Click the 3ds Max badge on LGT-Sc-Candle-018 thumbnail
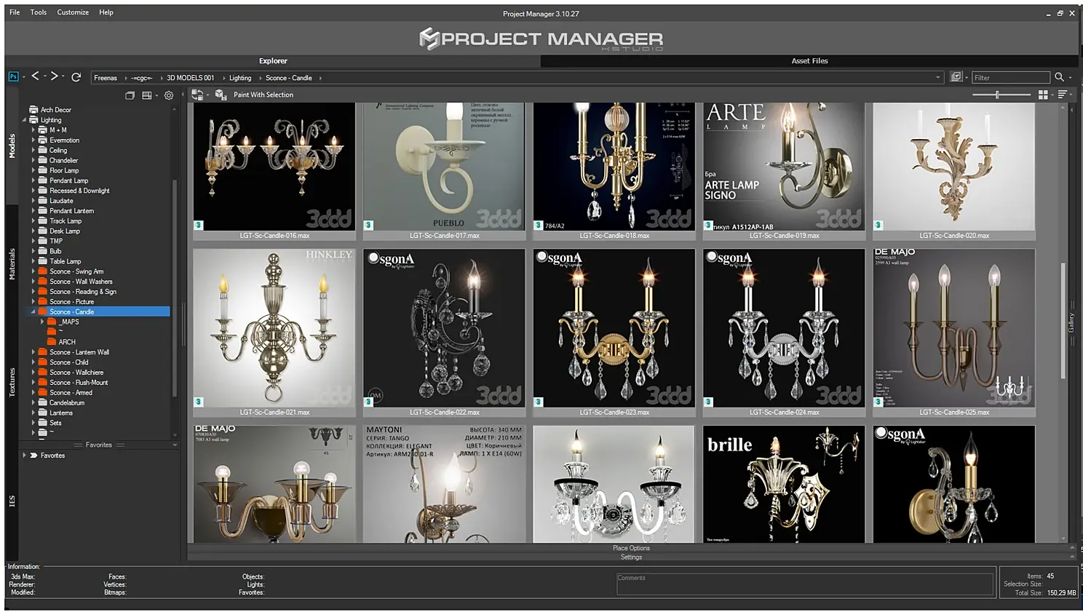The image size is (1083, 612). click(x=538, y=226)
